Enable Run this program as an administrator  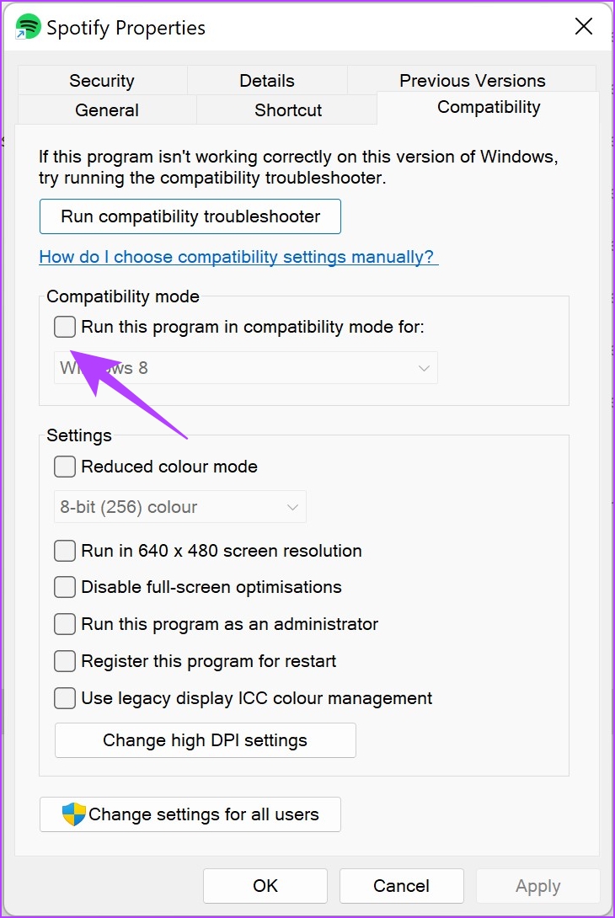[x=64, y=624]
